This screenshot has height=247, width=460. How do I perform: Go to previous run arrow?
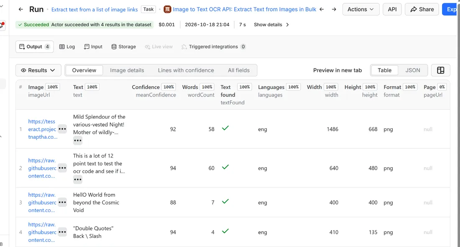point(322,9)
